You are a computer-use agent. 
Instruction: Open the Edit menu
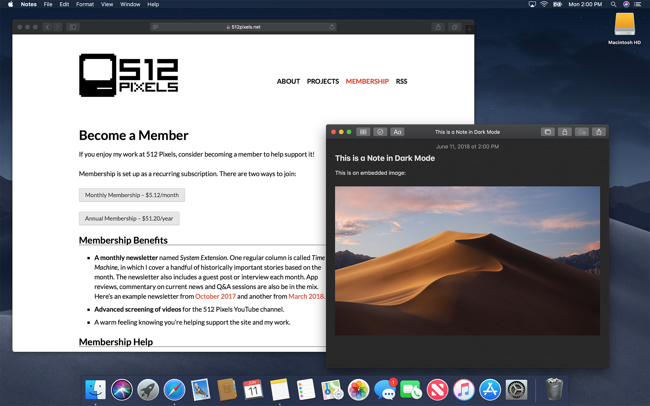[64, 4]
